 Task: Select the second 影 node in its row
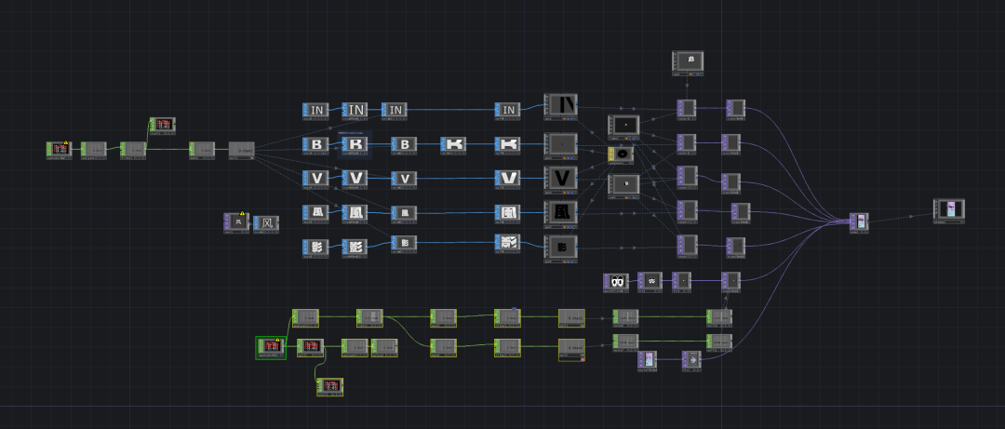click(x=355, y=248)
